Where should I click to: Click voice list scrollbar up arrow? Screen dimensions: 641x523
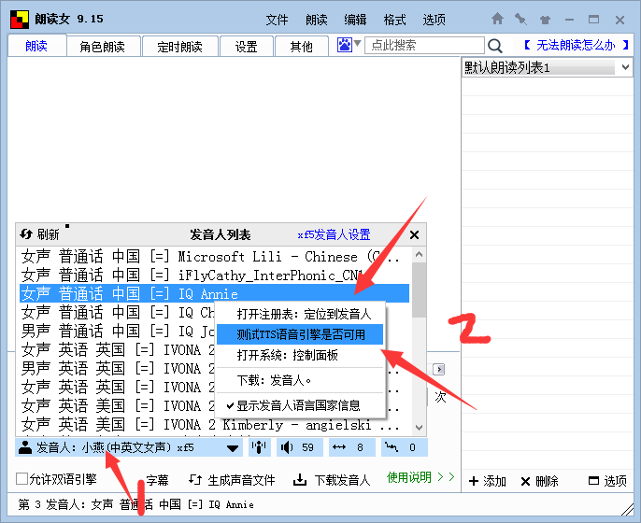click(x=419, y=254)
